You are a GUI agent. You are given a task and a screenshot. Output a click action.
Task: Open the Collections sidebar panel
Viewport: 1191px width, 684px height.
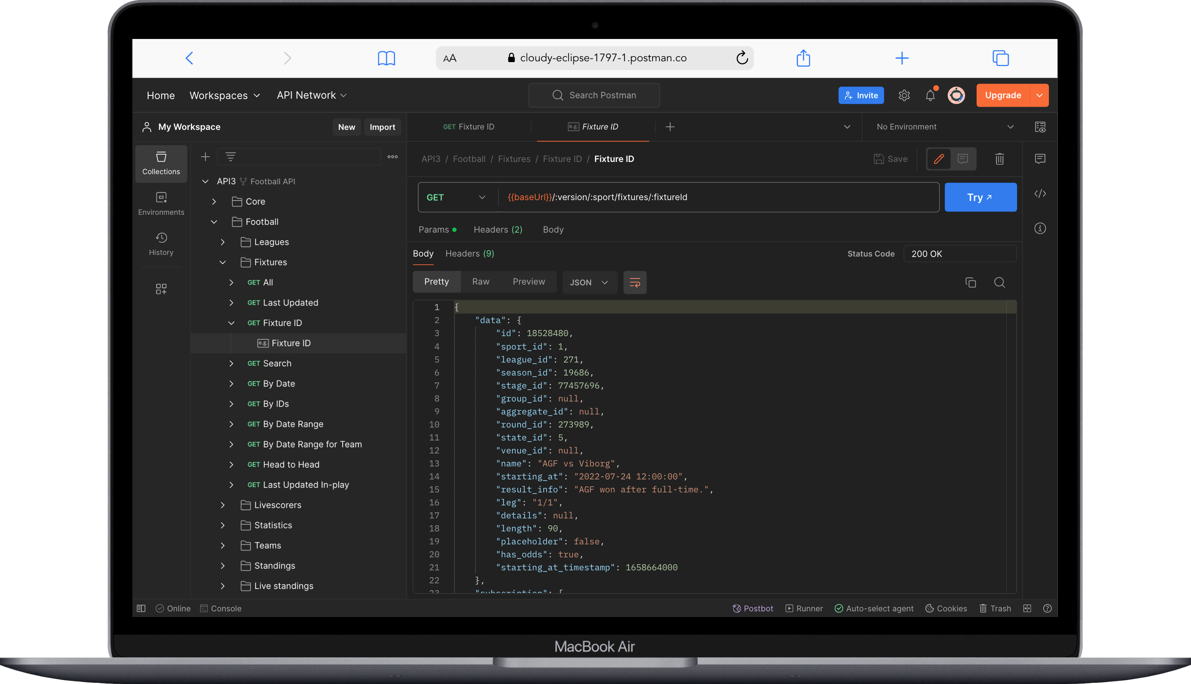point(161,164)
